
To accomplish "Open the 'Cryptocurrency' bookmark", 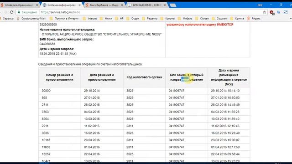I will 31,19.
